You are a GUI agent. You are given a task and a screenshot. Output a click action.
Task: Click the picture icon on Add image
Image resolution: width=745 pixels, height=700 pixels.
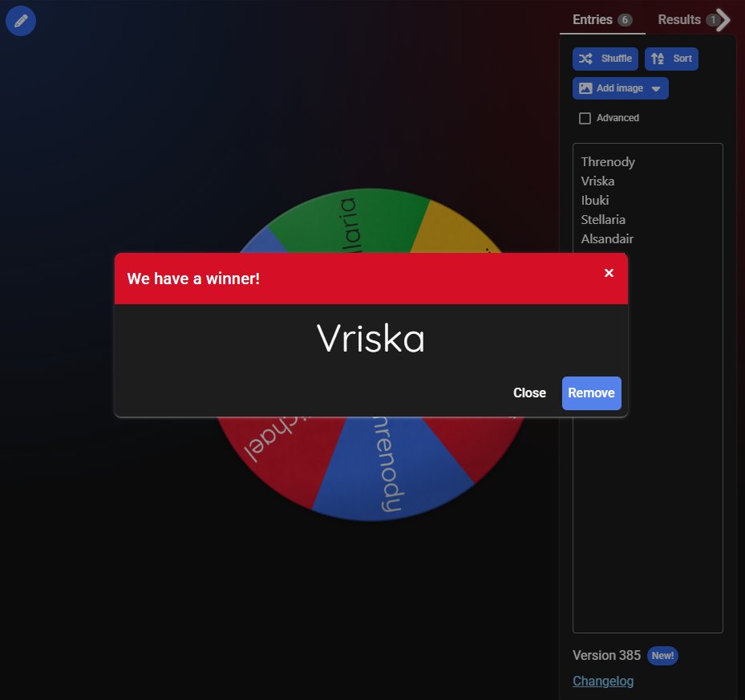(x=585, y=88)
